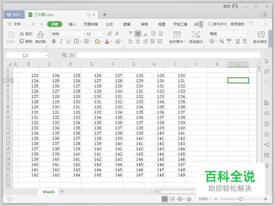Decrease indent icon
The height and width of the screenshot is (206, 275).
point(153,34)
